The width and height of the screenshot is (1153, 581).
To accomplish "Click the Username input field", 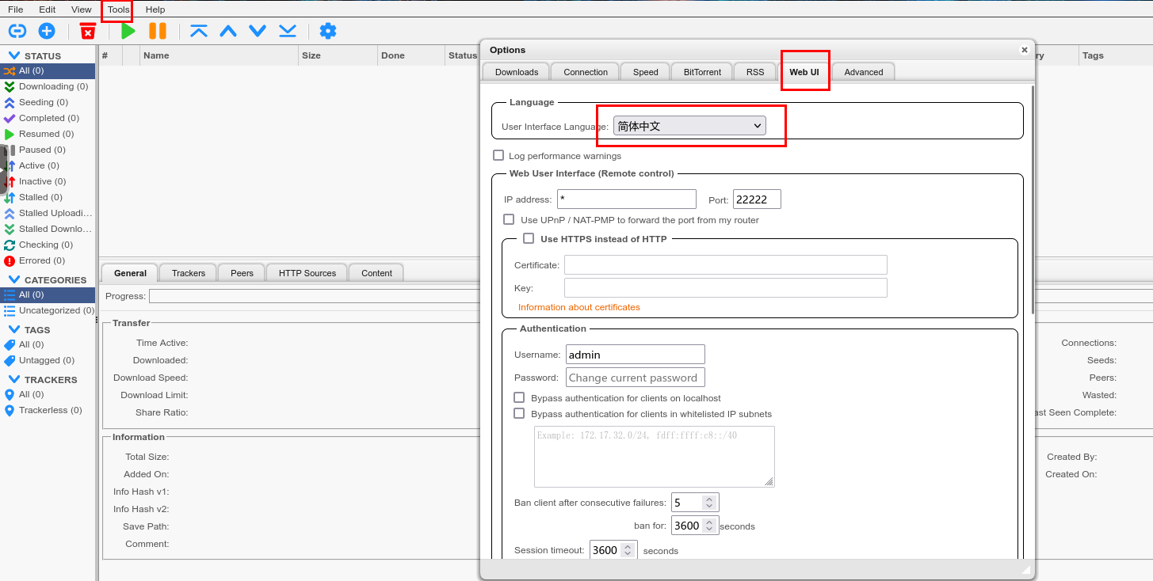I will pos(635,355).
